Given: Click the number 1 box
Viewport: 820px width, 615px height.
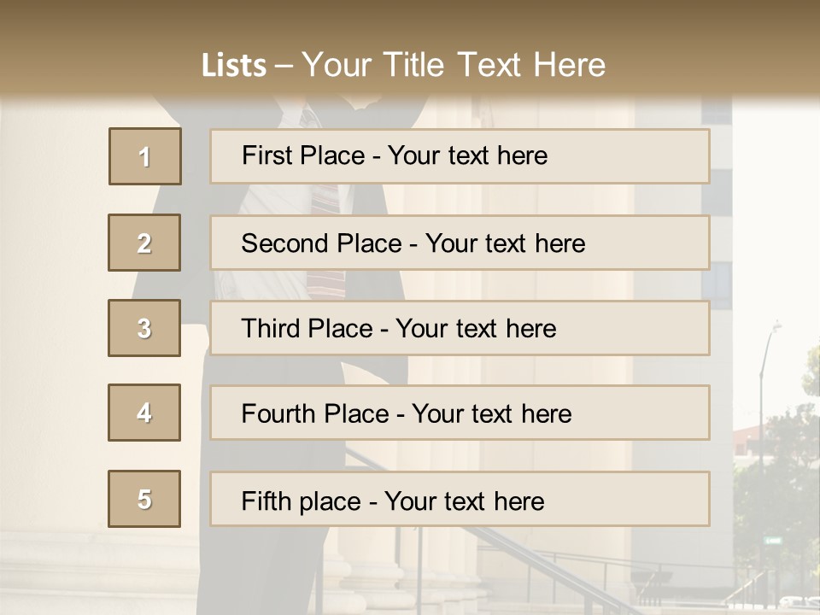Looking at the screenshot, I should (x=145, y=156).
